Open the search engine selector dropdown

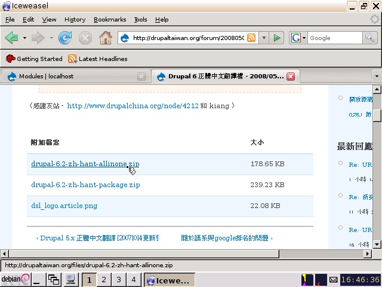click(304, 38)
